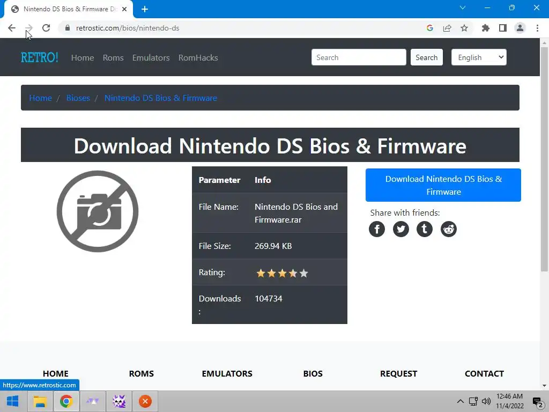549x412 pixels.
Task: Follow the Bioses breadcrumb link
Action: coord(78,98)
